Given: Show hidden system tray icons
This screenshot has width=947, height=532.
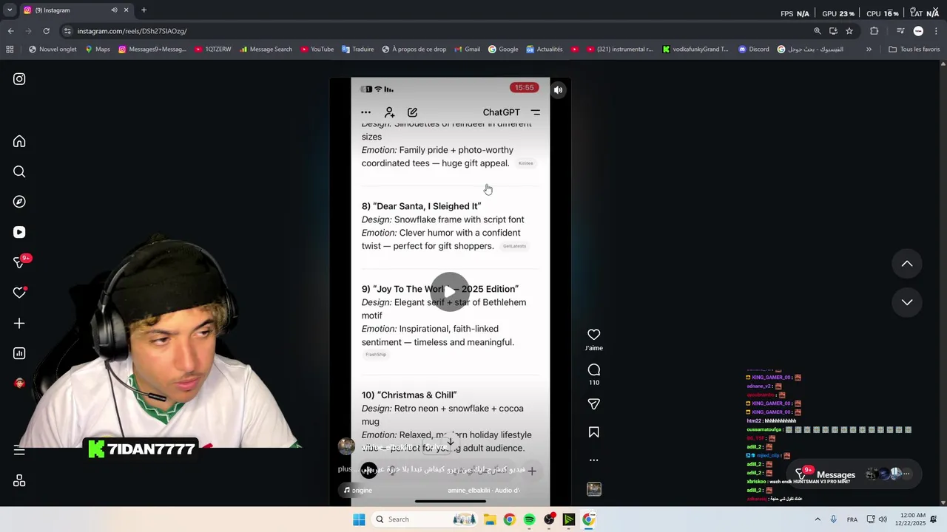Looking at the screenshot, I should coord(817,519).
